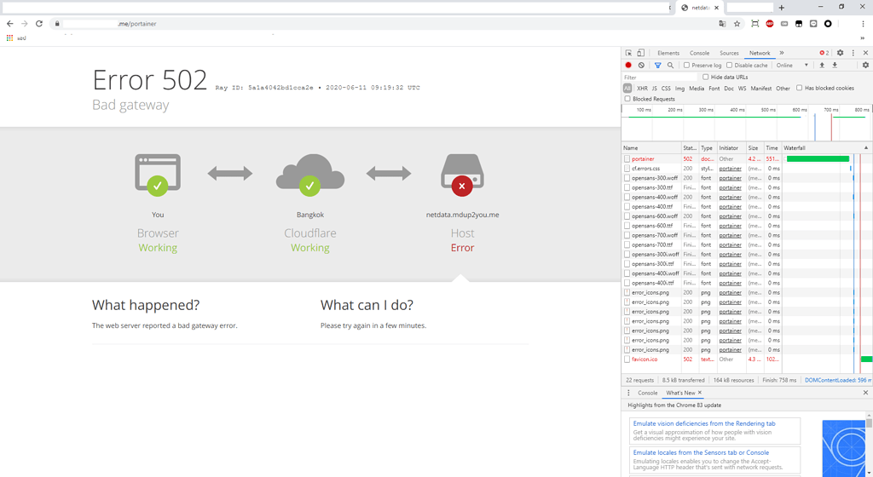Filter requests by Manifest type
873x477 pixels.
(x=760, y=89)
